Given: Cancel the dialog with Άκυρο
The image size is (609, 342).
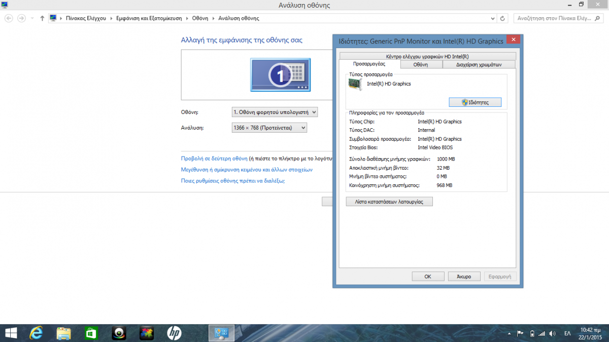Looking at the screenshot, I should (x=464, y=277).
